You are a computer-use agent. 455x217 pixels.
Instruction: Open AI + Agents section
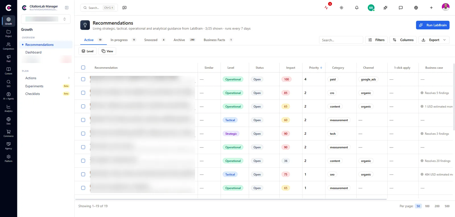point(9,96)
